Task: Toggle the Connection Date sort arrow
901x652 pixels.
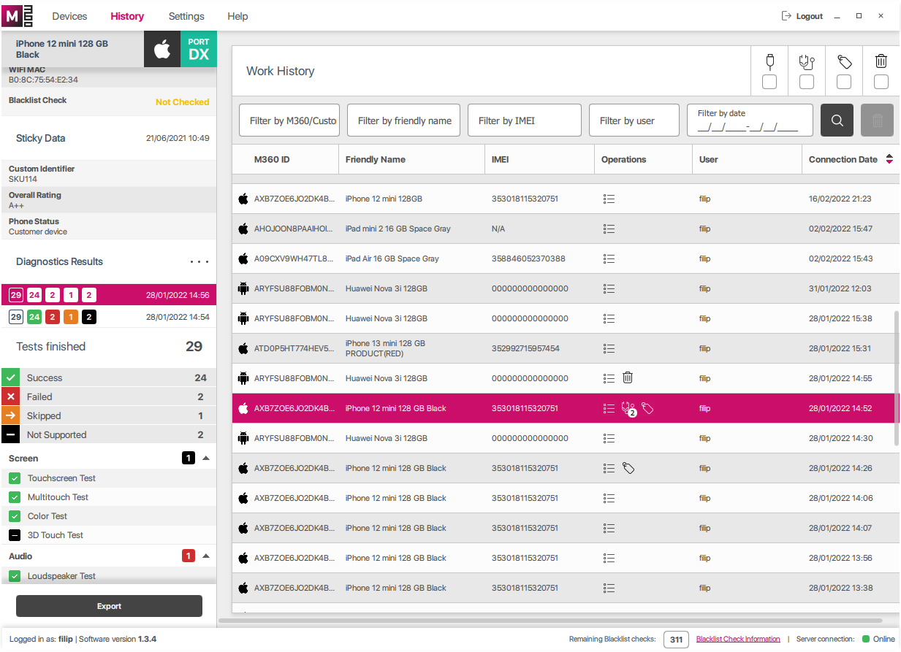Action: 889,159
